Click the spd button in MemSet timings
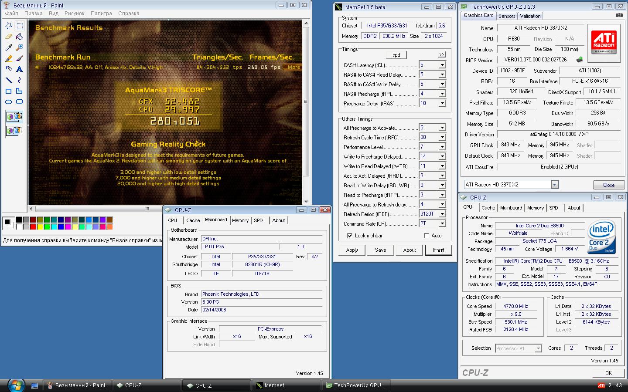Viewport: 628px width, 392px height. click(x=396, y=55)
